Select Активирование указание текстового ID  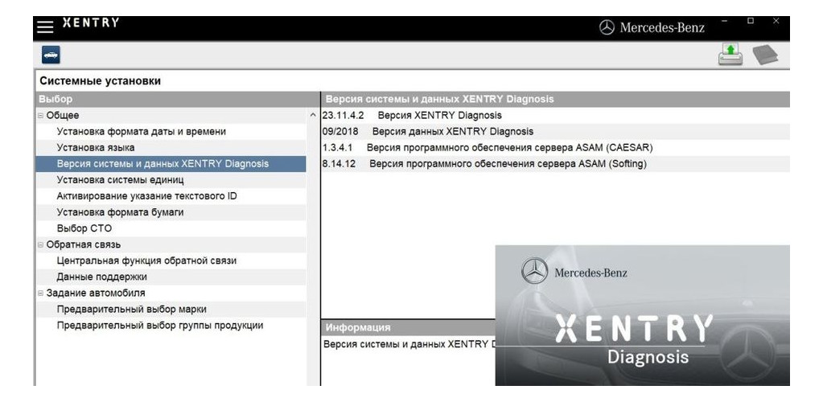[171, 196]
